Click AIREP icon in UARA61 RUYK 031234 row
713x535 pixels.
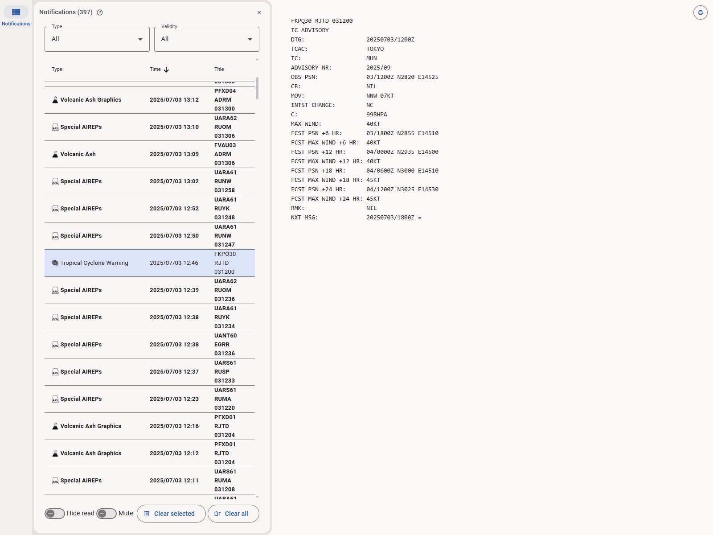(x=55, y=317)
